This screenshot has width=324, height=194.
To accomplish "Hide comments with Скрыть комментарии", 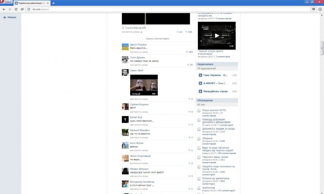I will tap(157, 38).
